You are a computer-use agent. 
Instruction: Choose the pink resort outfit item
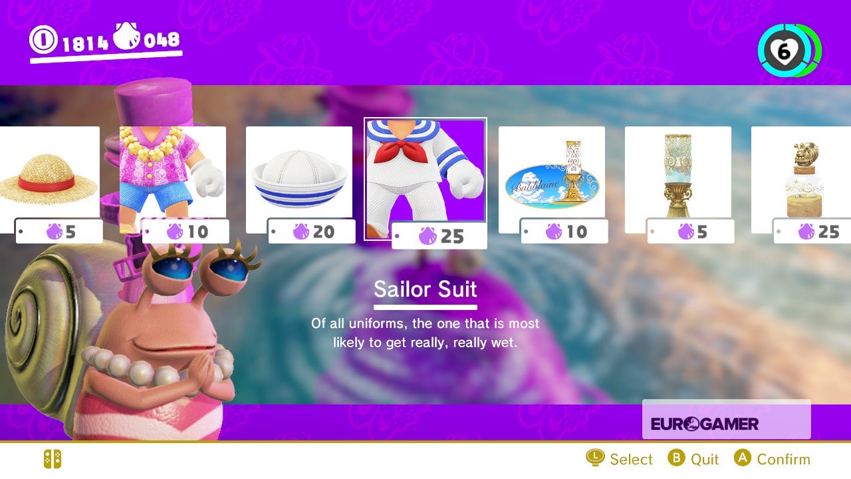click(x=173, y=180)
